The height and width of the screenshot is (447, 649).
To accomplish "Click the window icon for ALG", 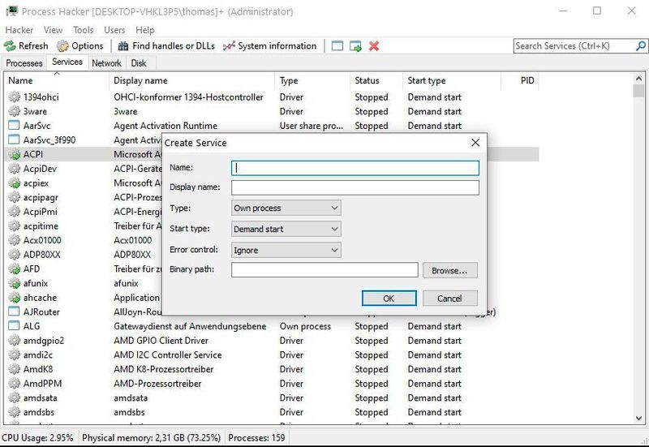I will click(x=14, y=326).
